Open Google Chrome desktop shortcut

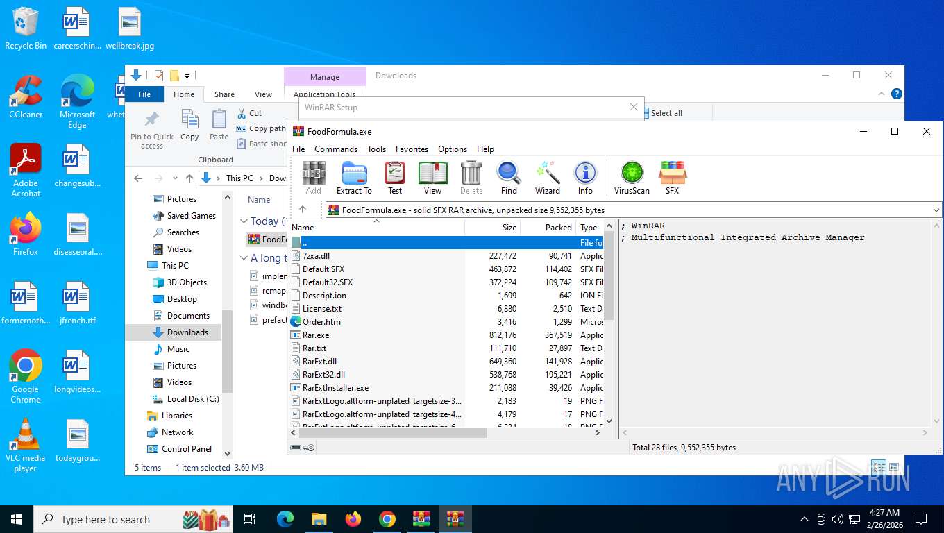point(26,376)
